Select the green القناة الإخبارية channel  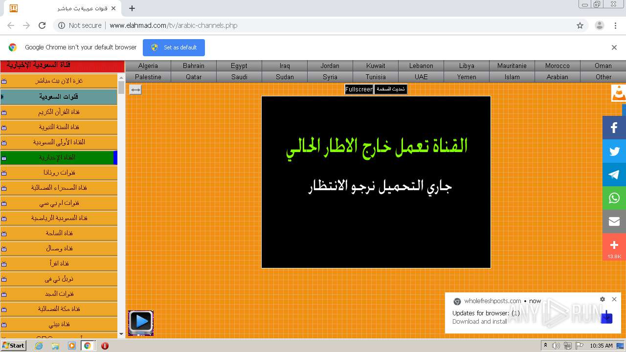pos(59,157)
